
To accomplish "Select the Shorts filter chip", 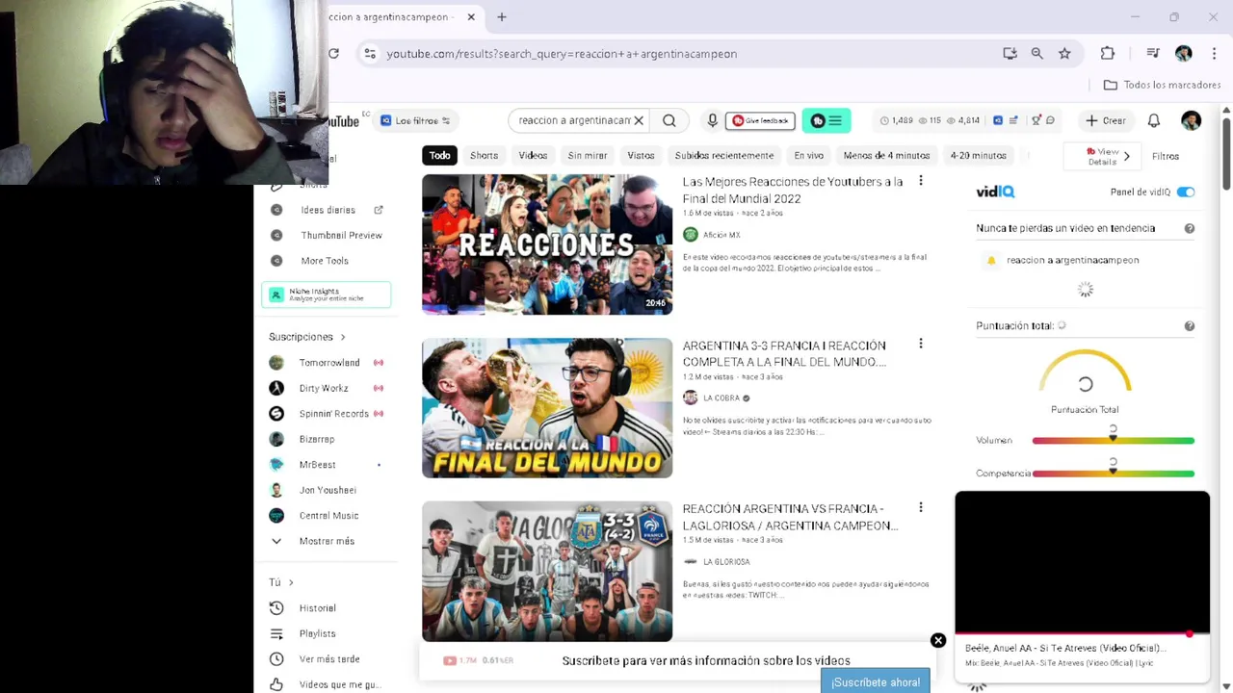I will click(x=484, y=155).
